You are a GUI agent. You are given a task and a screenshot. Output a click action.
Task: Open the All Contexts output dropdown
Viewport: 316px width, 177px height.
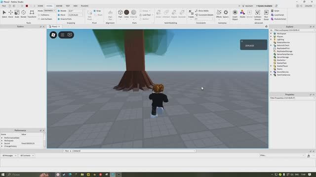coord(27,155)
